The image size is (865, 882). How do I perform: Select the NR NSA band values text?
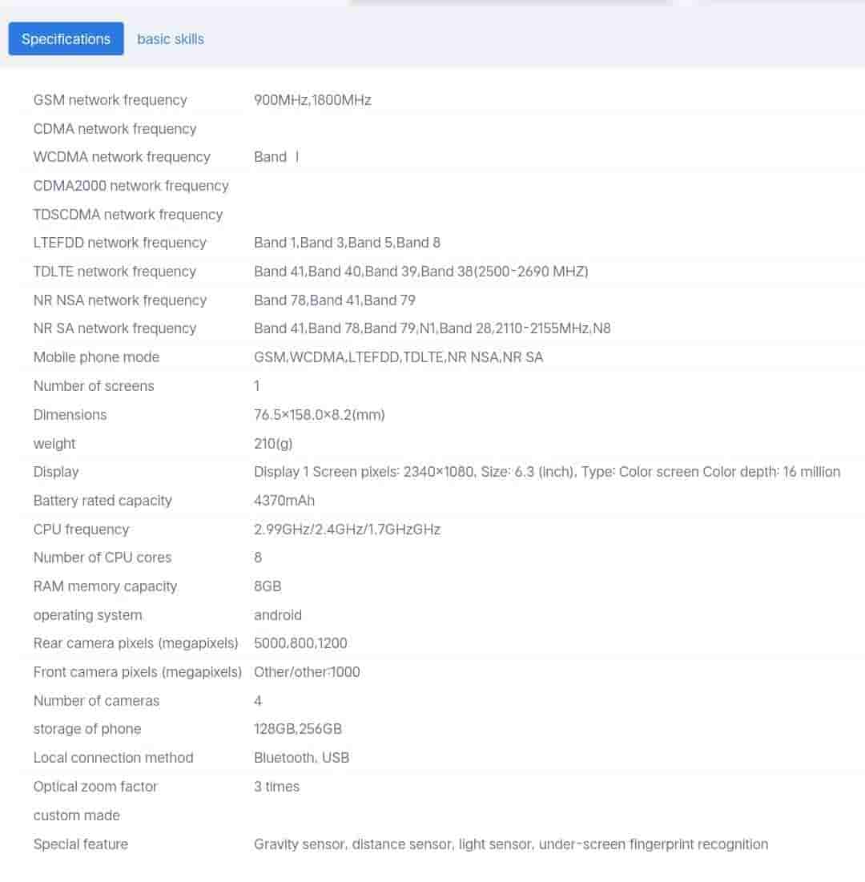(x=334, y=300)
